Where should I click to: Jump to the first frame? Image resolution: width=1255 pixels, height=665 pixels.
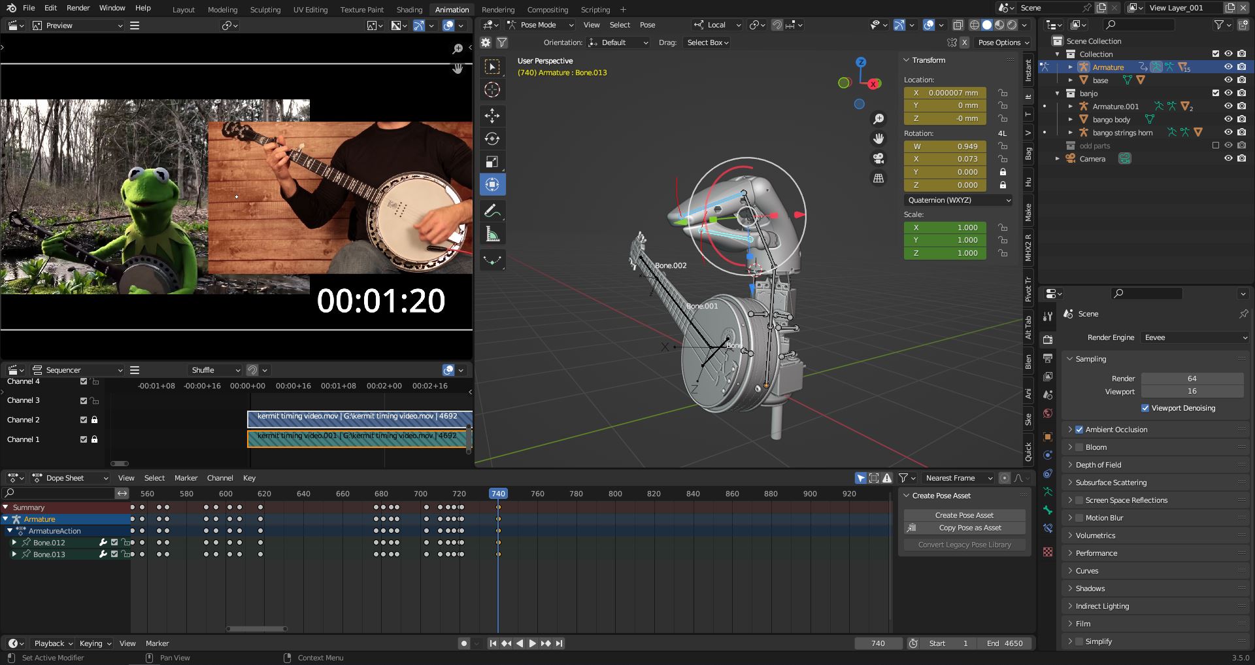click(x=493, y=643)
